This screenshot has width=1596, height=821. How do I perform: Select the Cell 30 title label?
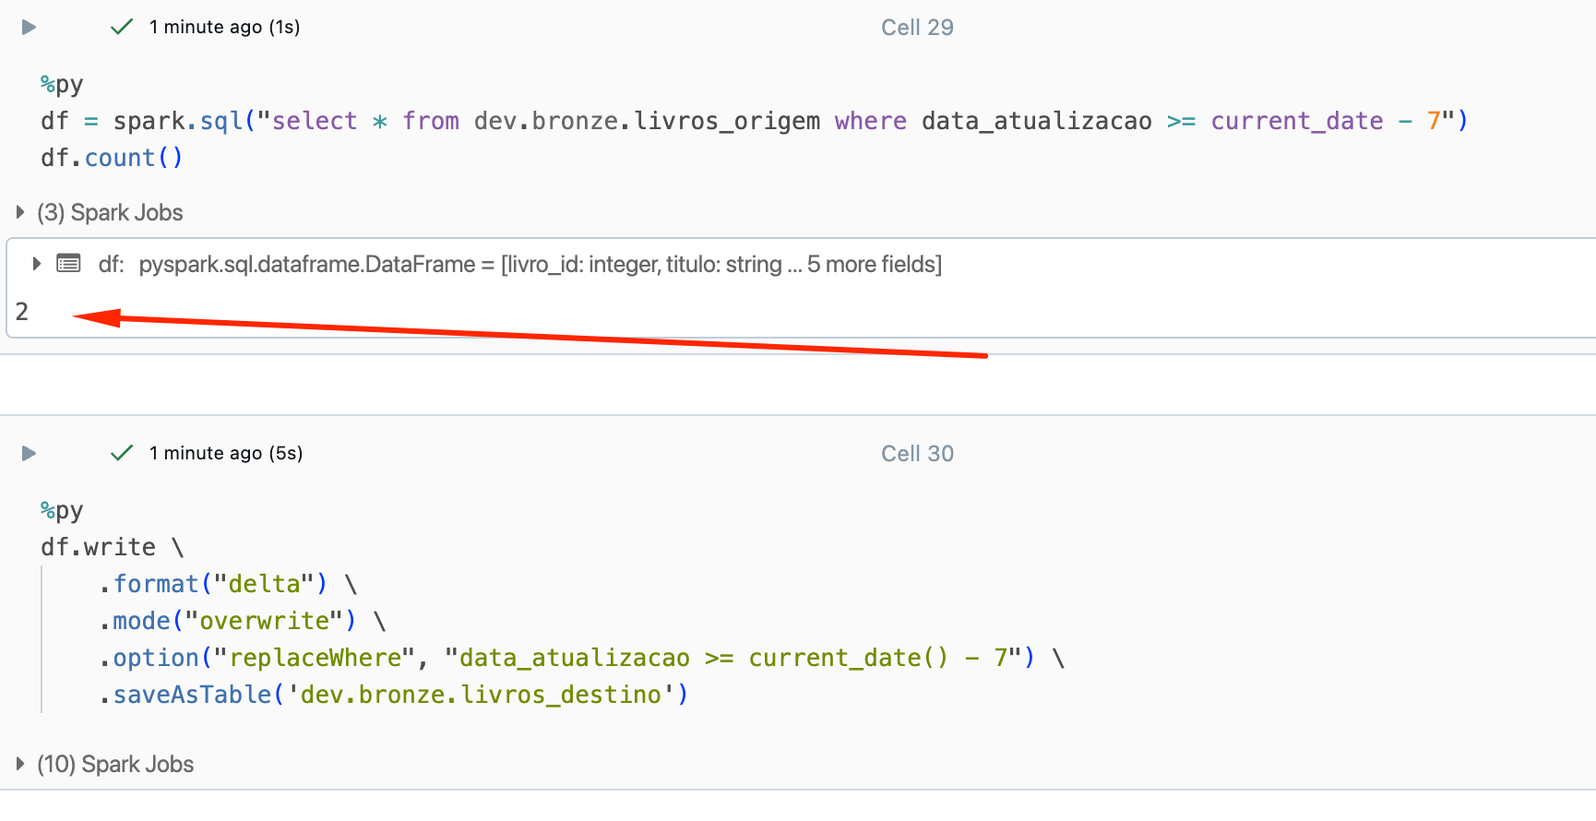(917, 454)
